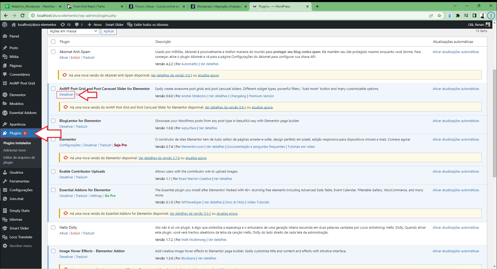Reload the page with the refresh icon

pos(22,16)
